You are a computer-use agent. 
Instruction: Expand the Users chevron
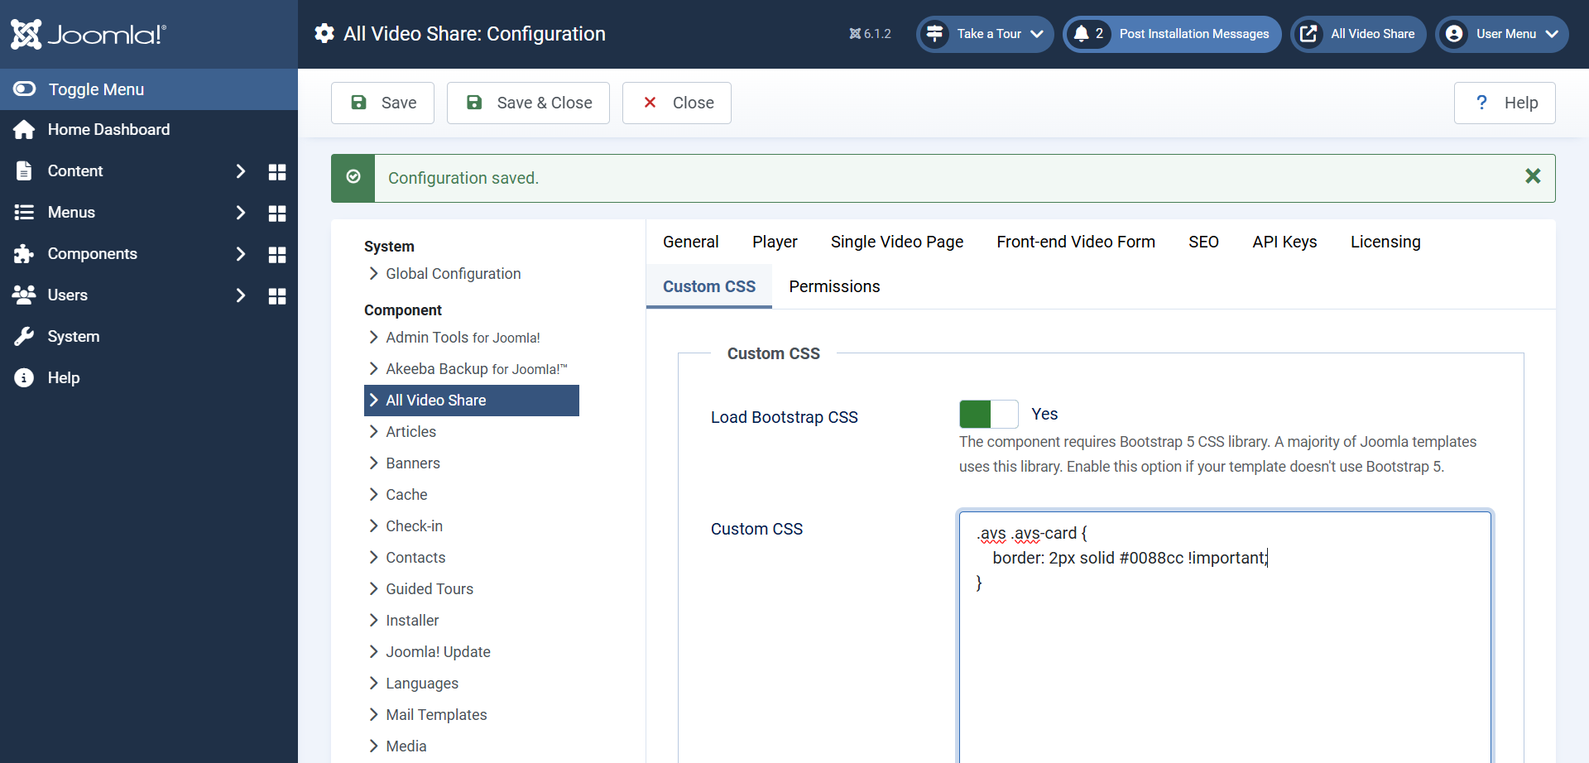[x=241, y=295]
